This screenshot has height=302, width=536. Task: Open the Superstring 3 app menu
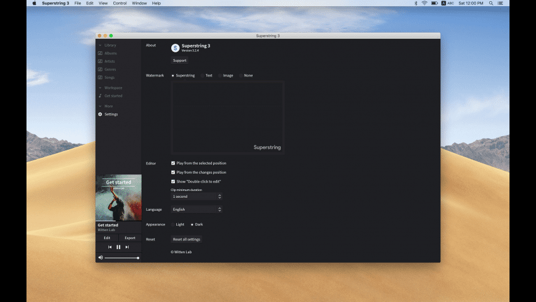pyautogui.click(x=55, y=3)
